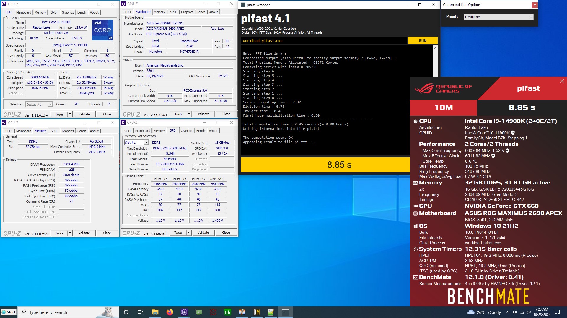Open Mainboard tab in CPU-Z Memory window
Viewport: 567px width, 318px height.
[x=24, y=131]
